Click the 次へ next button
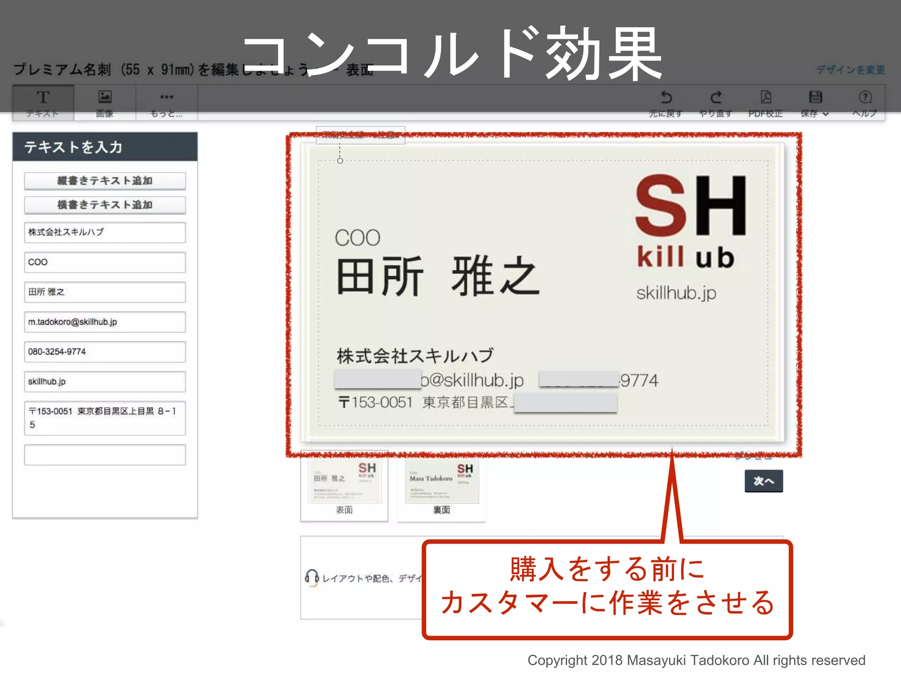Image resolution: width=901 pixels, height=676 pixels. coord(763,481)
